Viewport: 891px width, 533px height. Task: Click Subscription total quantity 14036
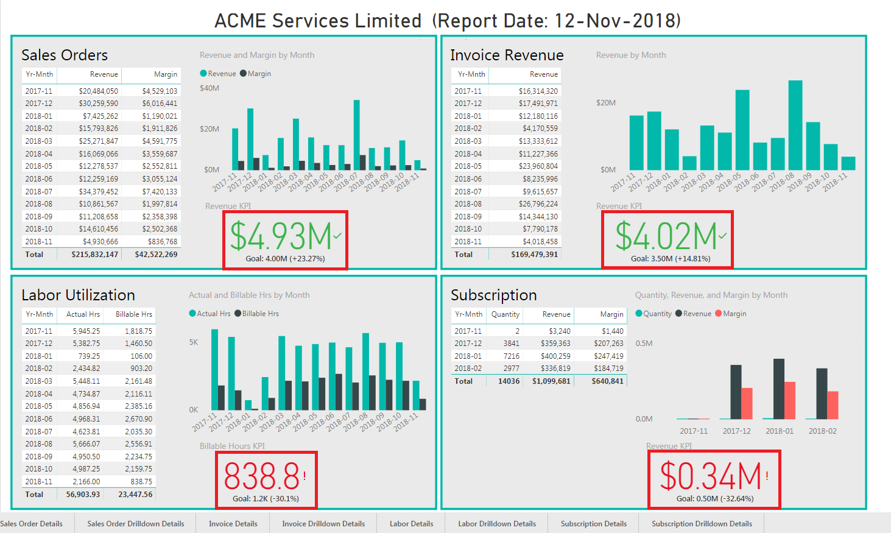coord(509,381)
